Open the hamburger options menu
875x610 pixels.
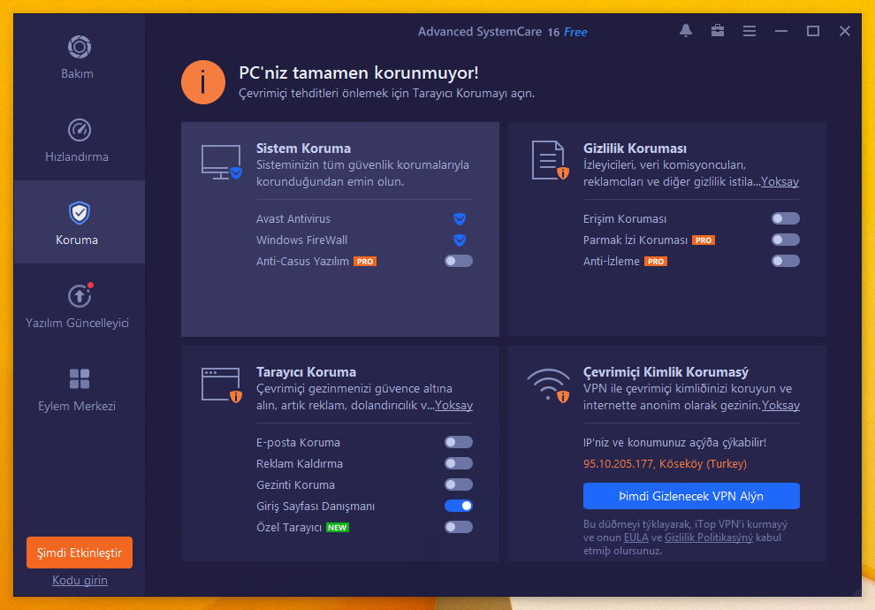coord(749,31)
